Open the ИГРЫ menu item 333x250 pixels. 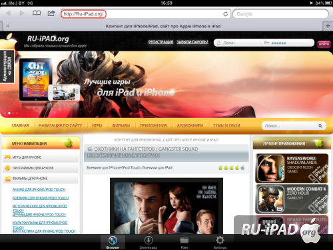click(x=97, y=125)
